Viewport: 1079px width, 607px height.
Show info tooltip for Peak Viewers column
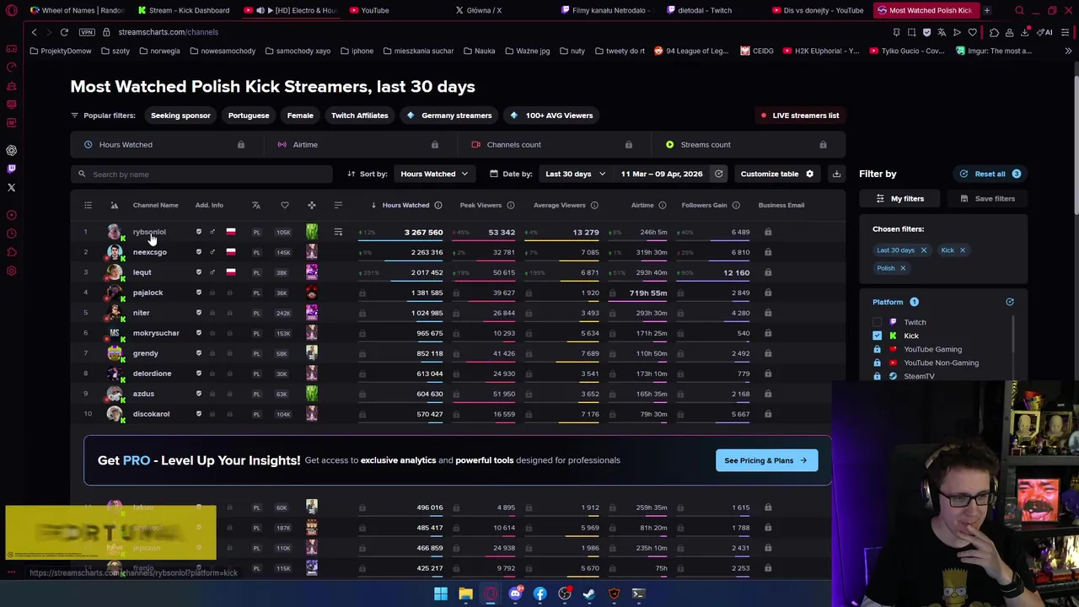[510, 205]
